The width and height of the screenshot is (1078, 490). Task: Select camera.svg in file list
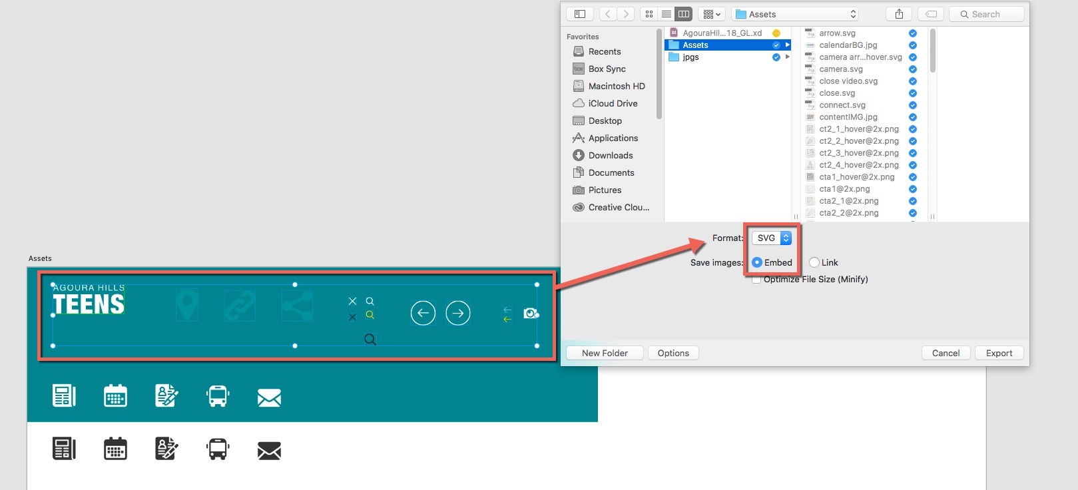click(x=840, y=69)
